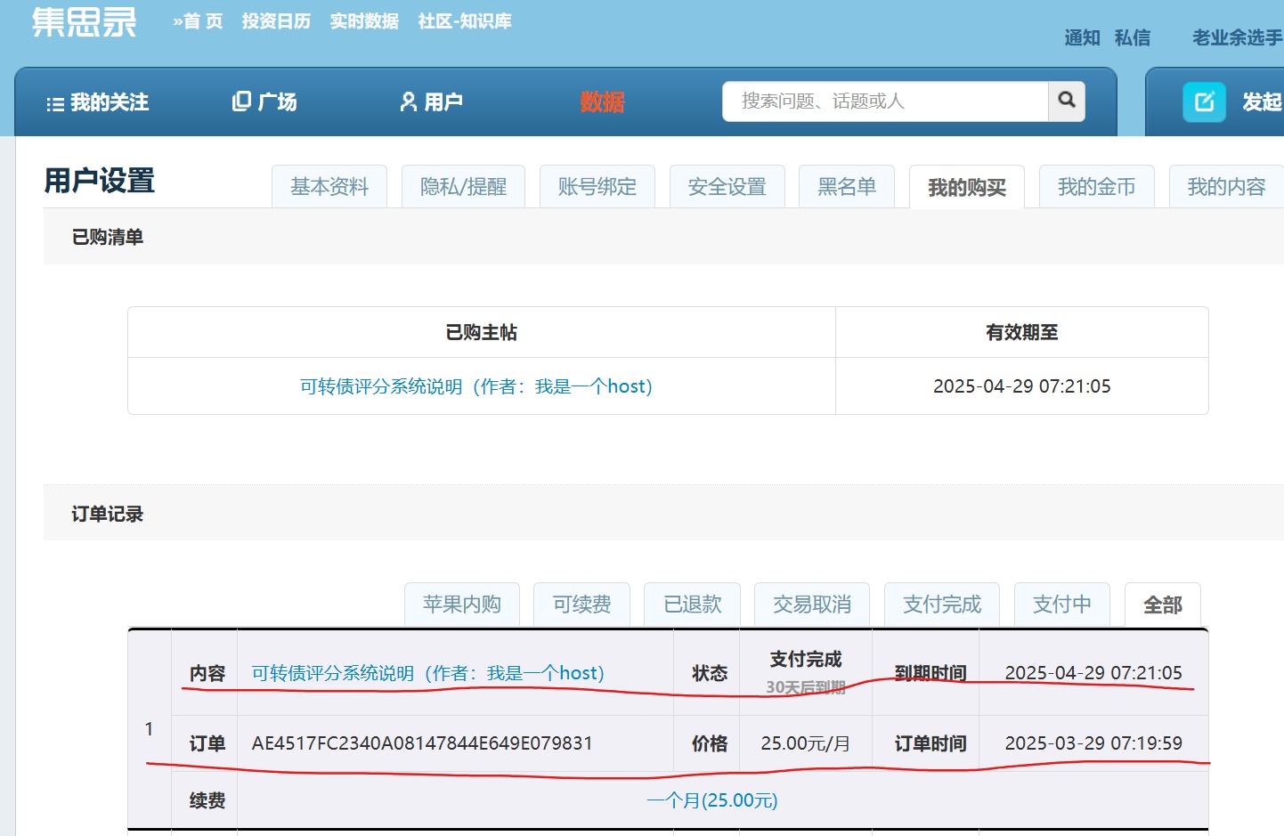The width and height of the screenshot is (1284, 836).
Task: Open 用户 in the navigation bar
Action: tap(431, 102)
